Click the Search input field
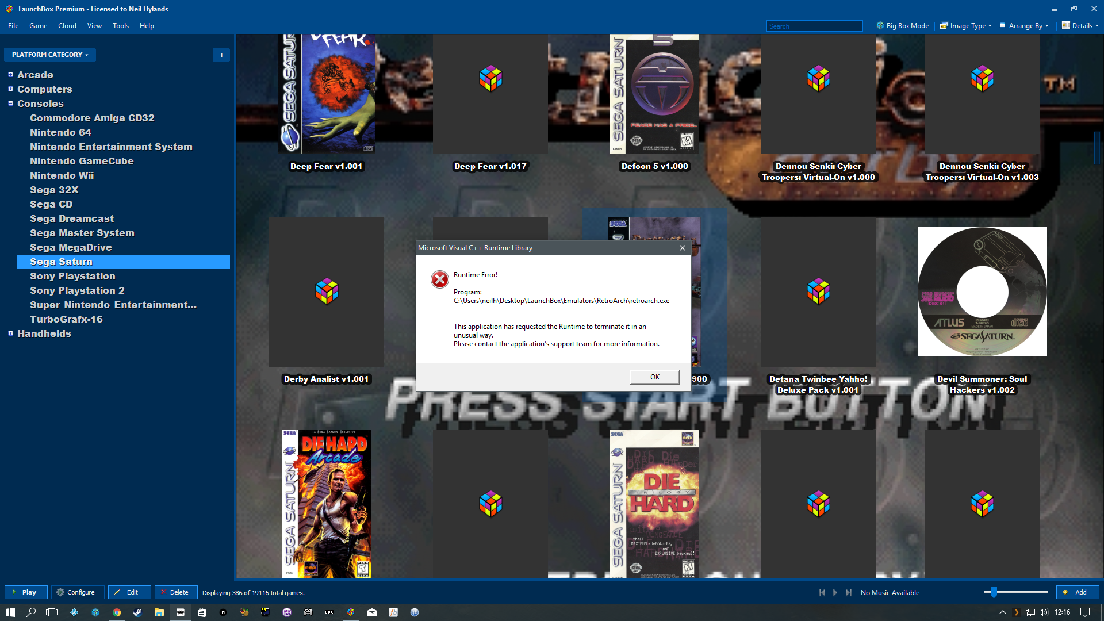The height and width of the screenshot is (621, 1104). pyautogui.click(x=814, y=26)
